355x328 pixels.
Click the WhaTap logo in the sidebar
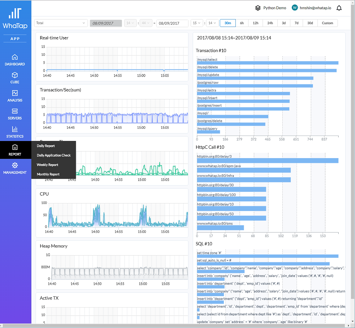pos(15,19)
